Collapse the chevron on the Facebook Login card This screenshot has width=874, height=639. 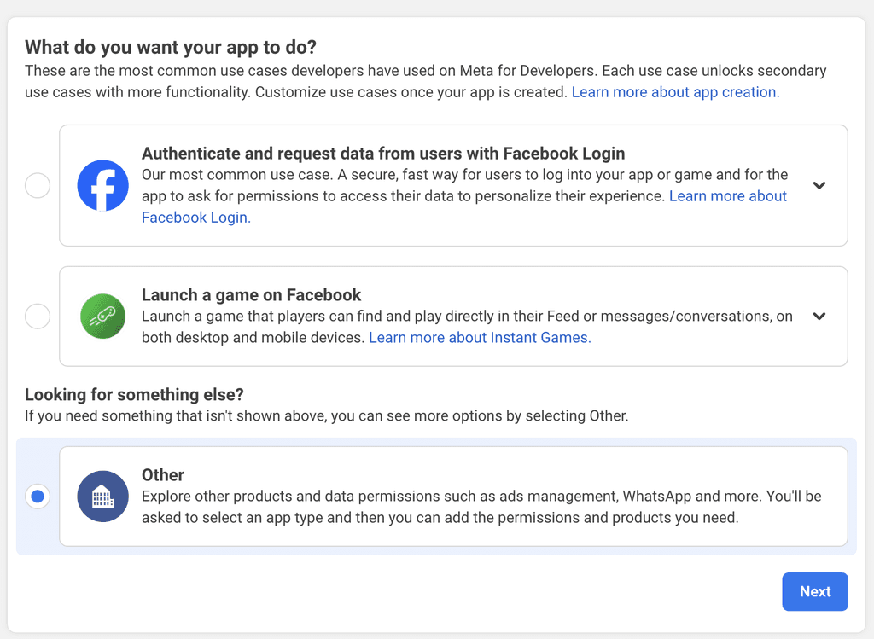[819, 185]
